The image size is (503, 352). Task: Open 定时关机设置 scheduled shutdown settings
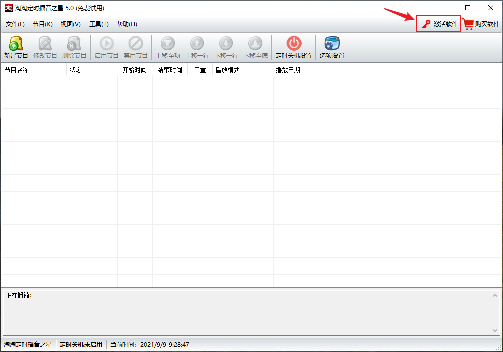point(294,48)
